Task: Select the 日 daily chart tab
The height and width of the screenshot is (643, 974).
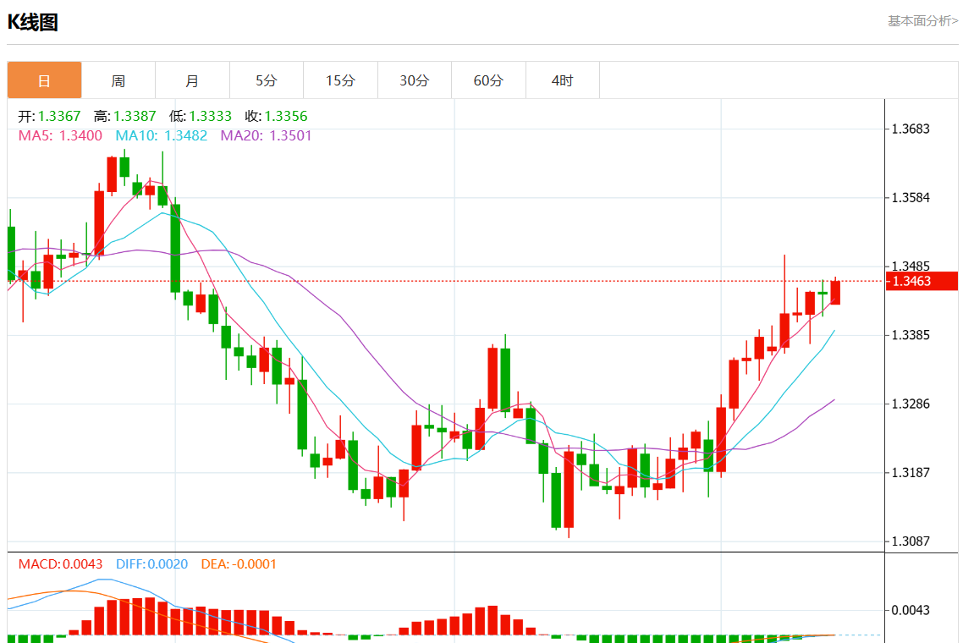Action: pos(44,80)
